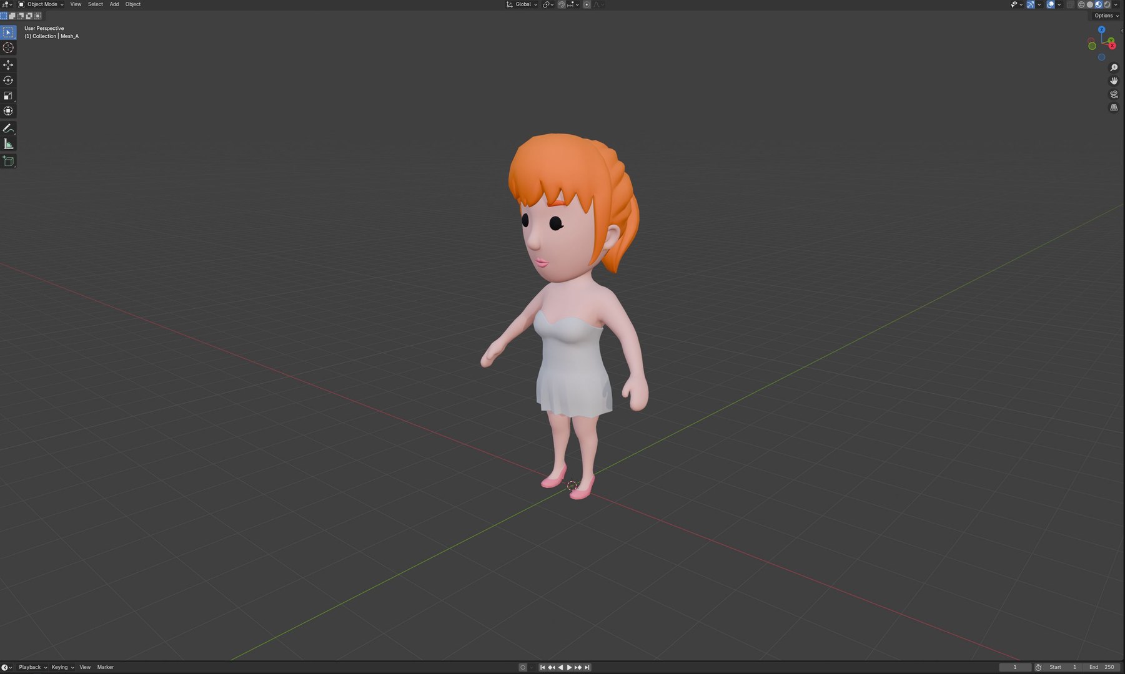Open Global transform orientation dropdown

tap(522, 4)
